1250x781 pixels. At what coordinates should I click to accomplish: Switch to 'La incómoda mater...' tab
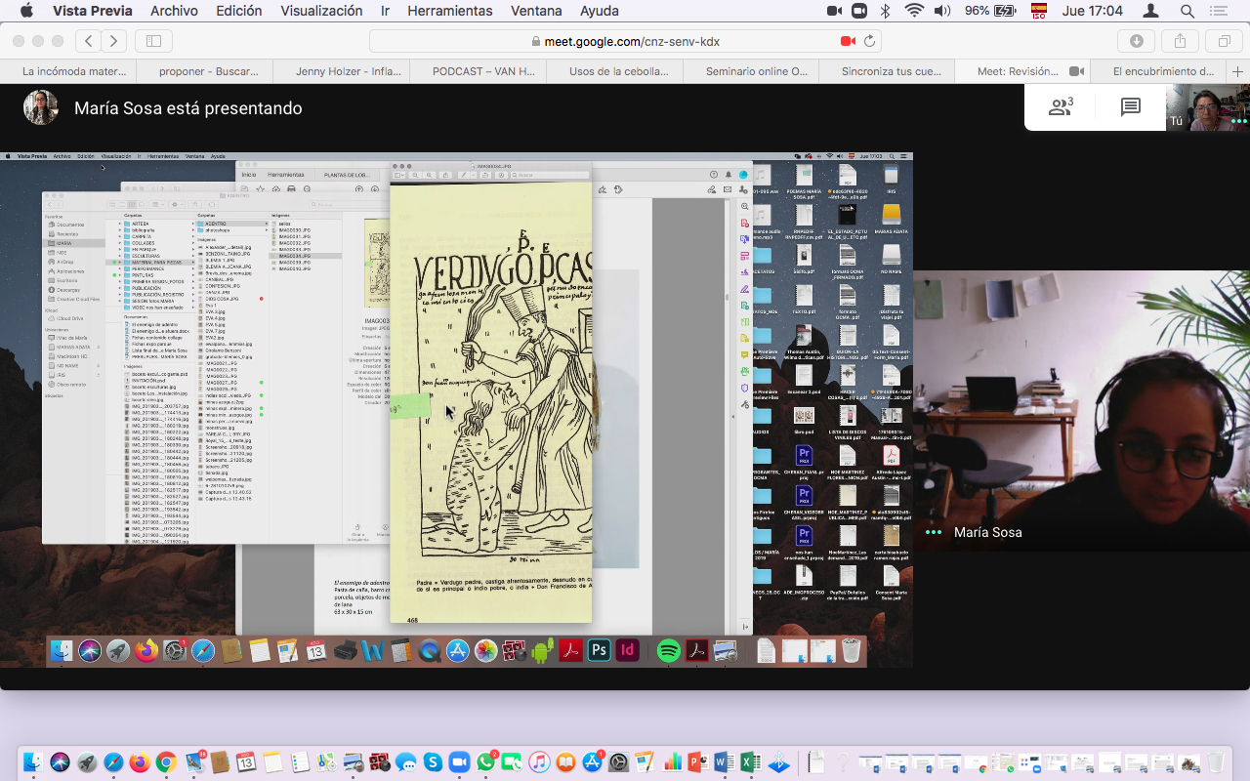click(x=68, y=71)
